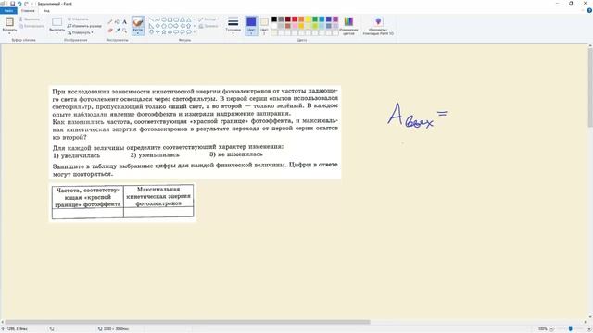
Task: Click the vertical scrollbar down arrow
Action: coord(590,317)
